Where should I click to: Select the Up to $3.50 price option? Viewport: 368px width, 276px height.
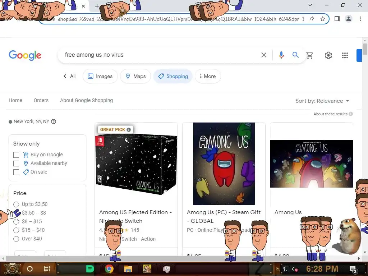16,204
